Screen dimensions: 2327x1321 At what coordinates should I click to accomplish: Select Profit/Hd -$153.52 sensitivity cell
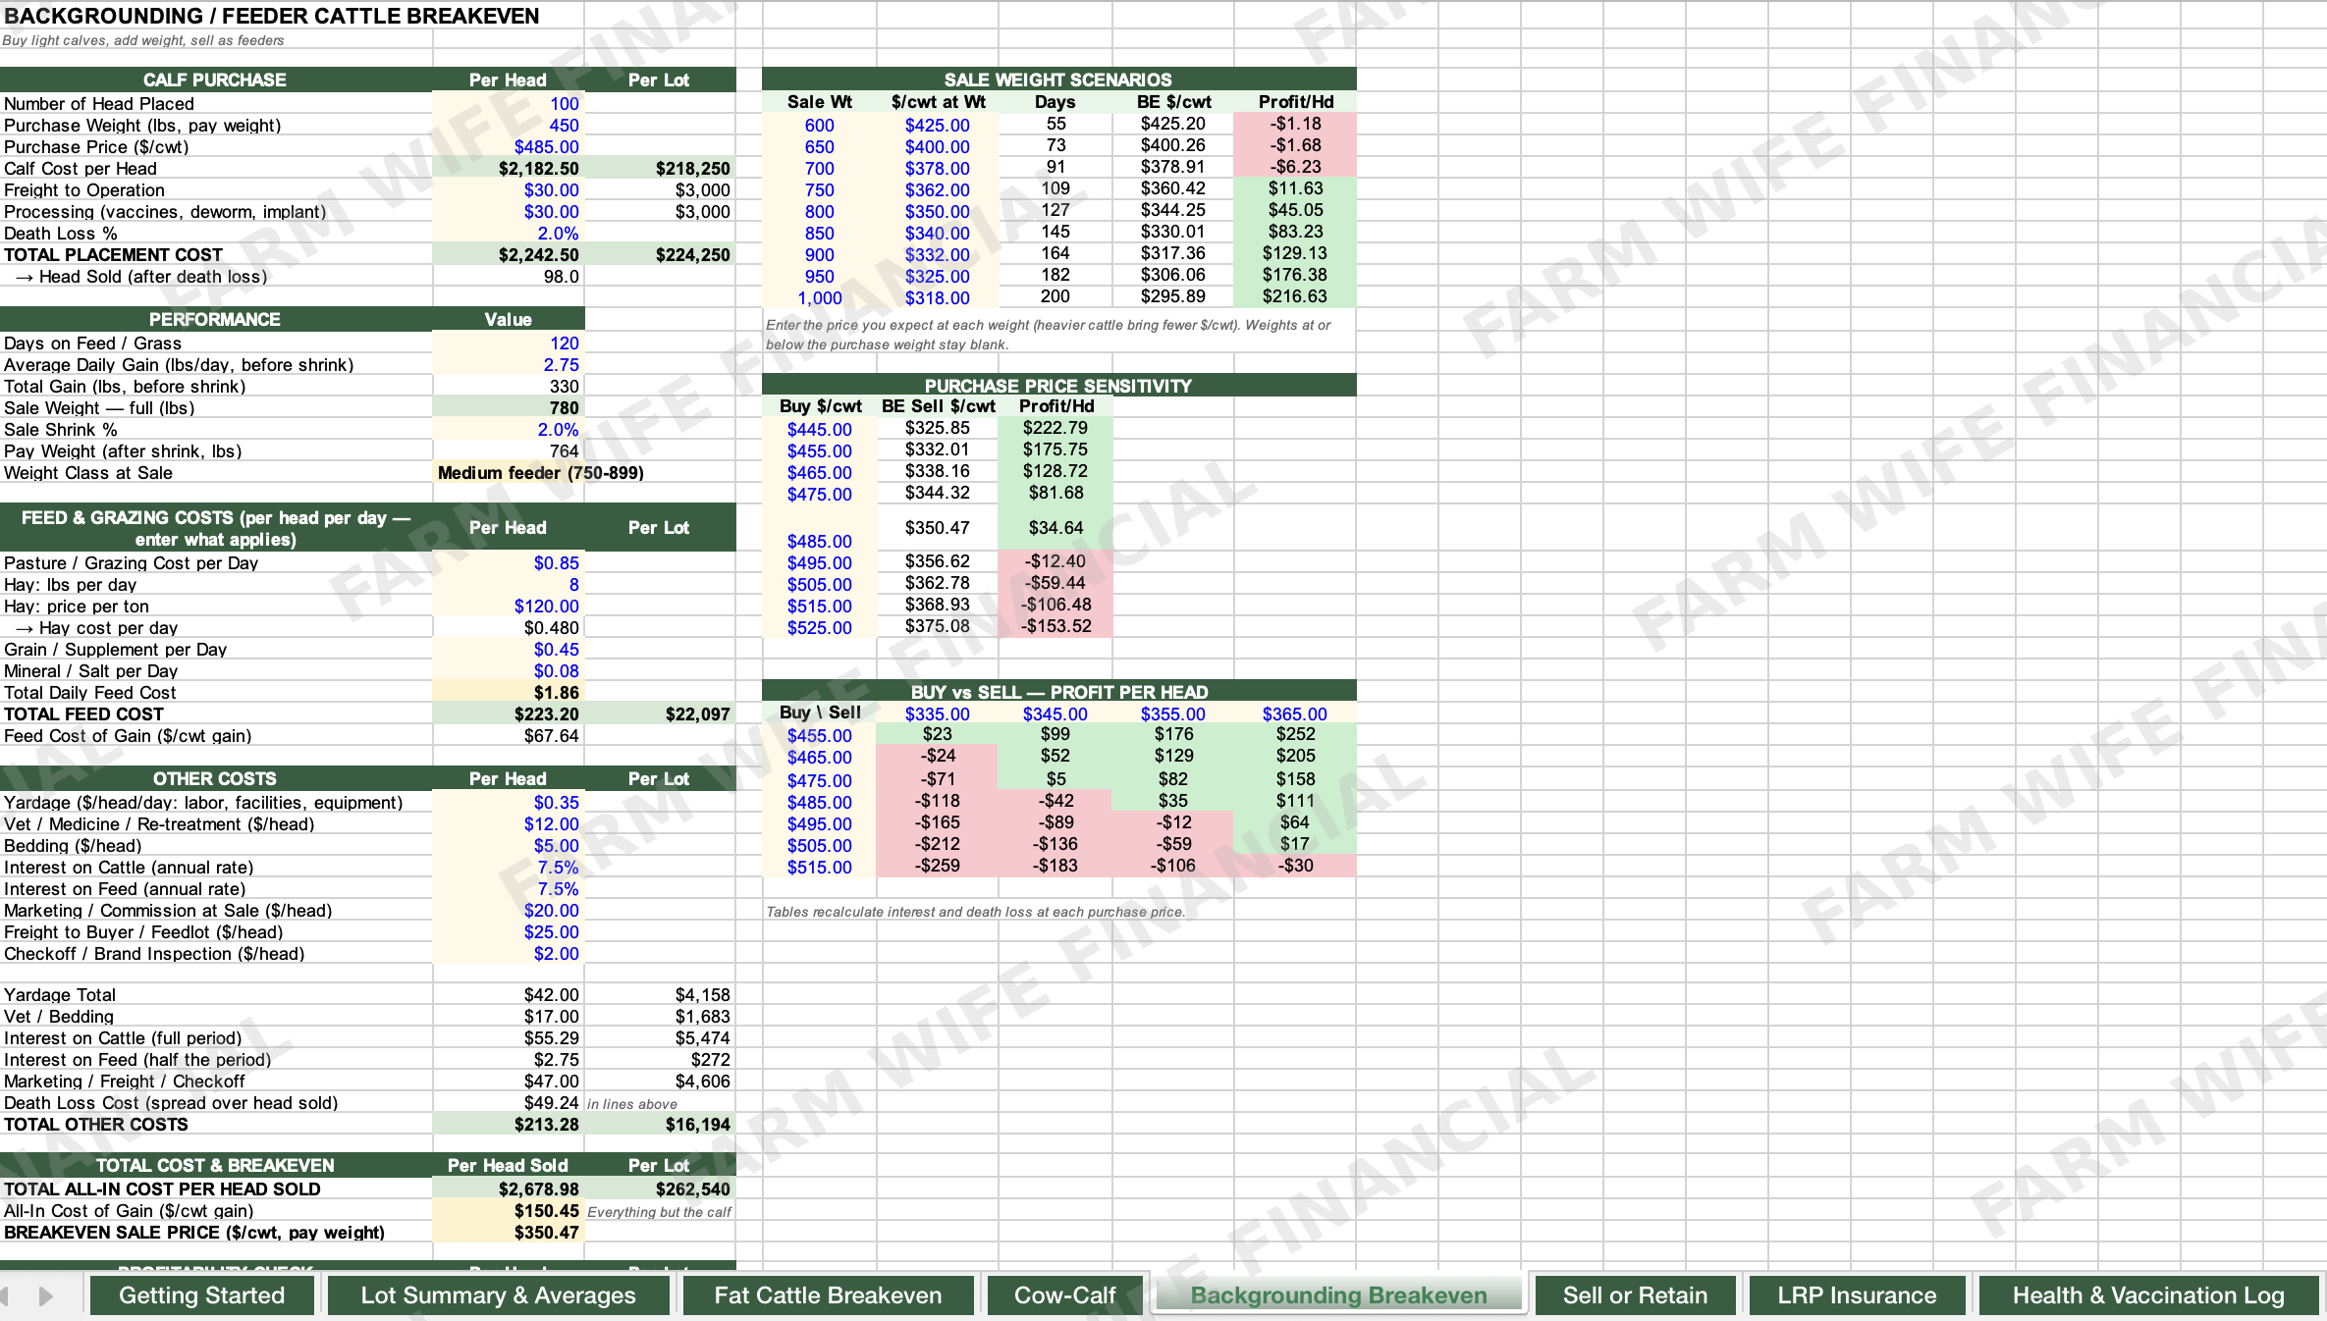click(x=1055, y=625)
